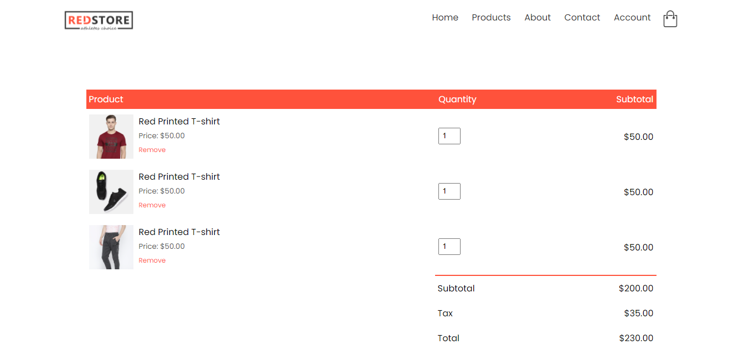Open the shopping cart bag icon
Screen dimensions: 734x355
click(670, 19)
